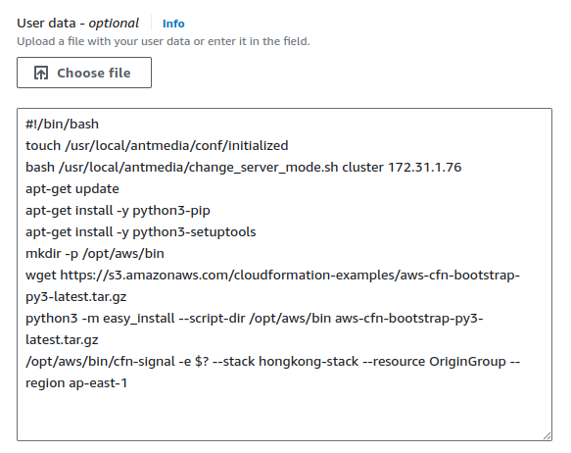Place cursor after region ap-east-1
The image size is (571, 453).
point(127,383)
